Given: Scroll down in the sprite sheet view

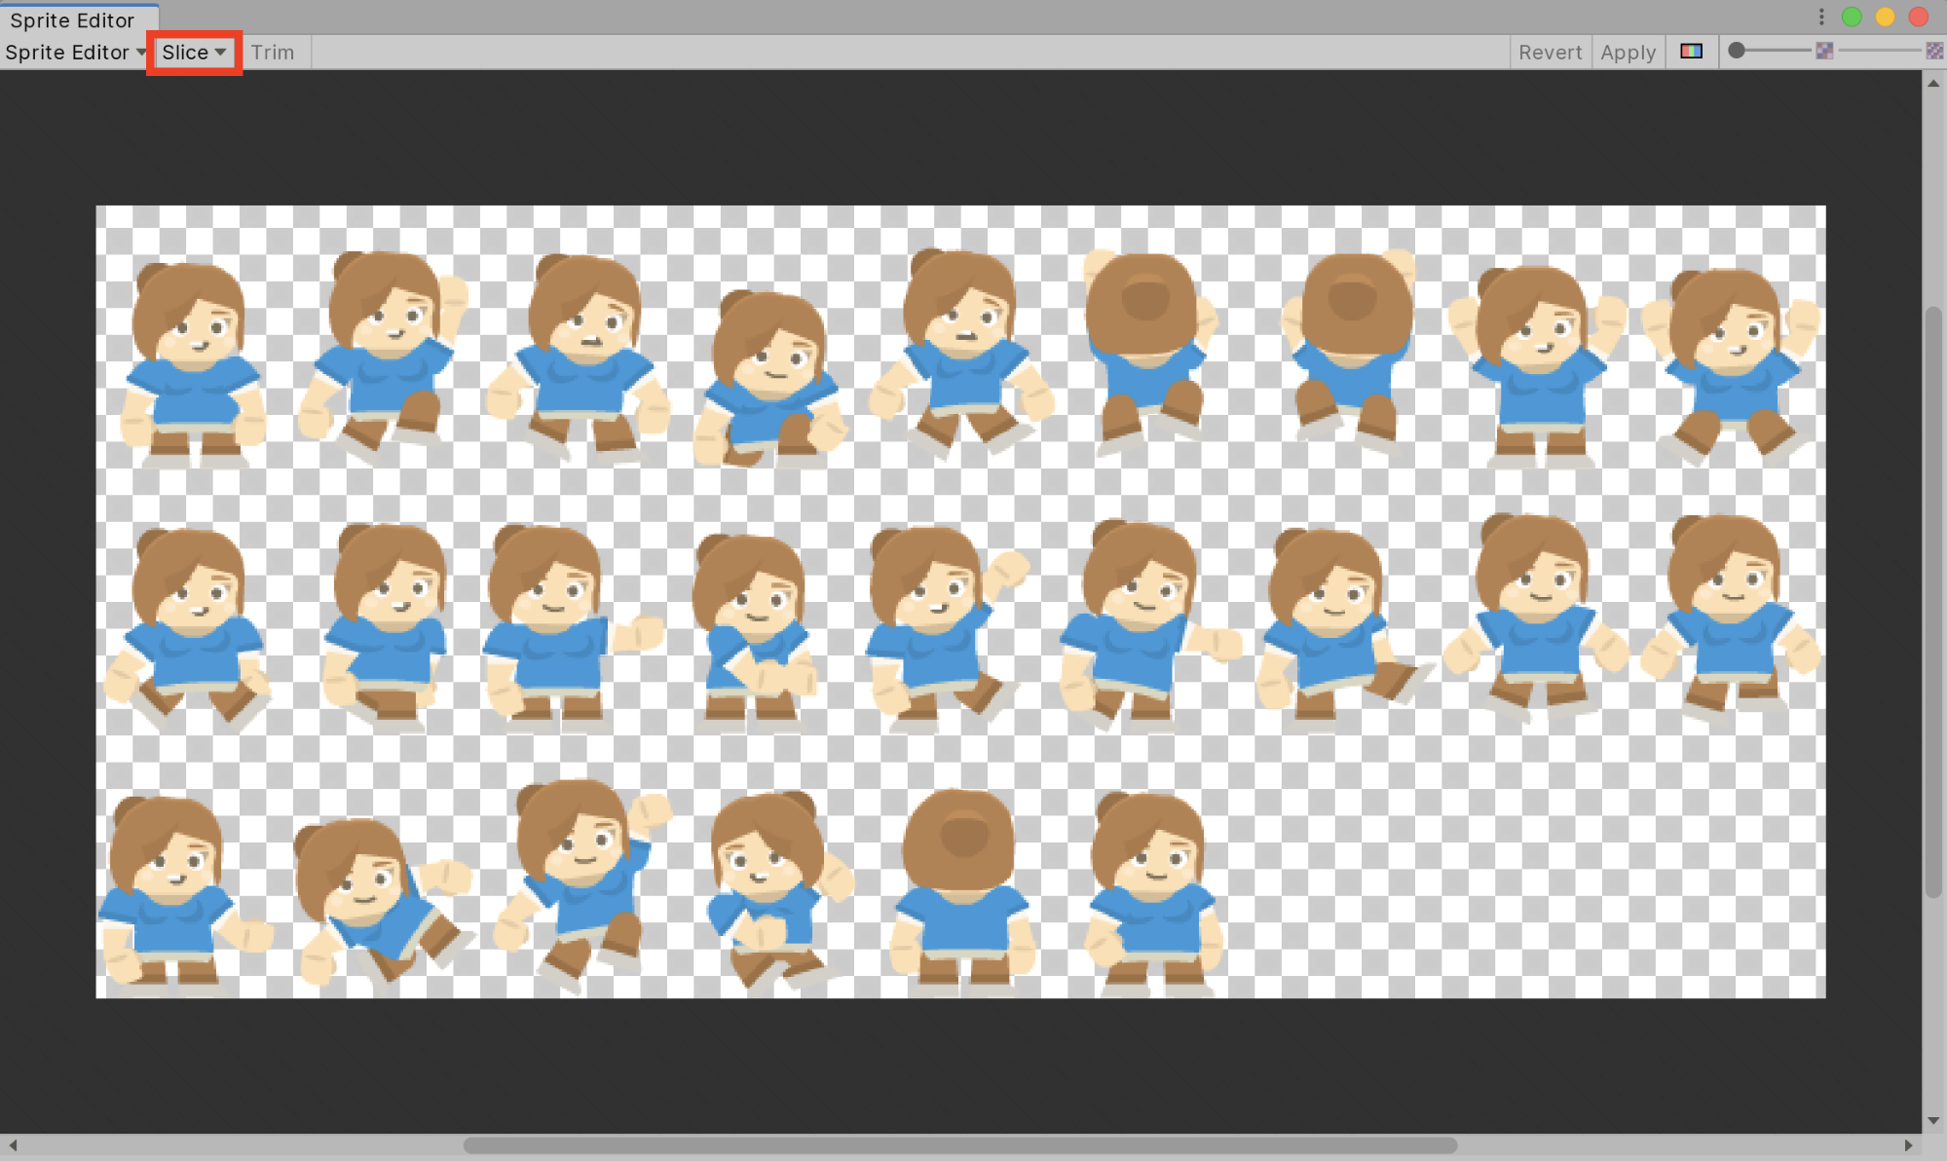Looking at the screenshot, I should coord(1936,1131).
